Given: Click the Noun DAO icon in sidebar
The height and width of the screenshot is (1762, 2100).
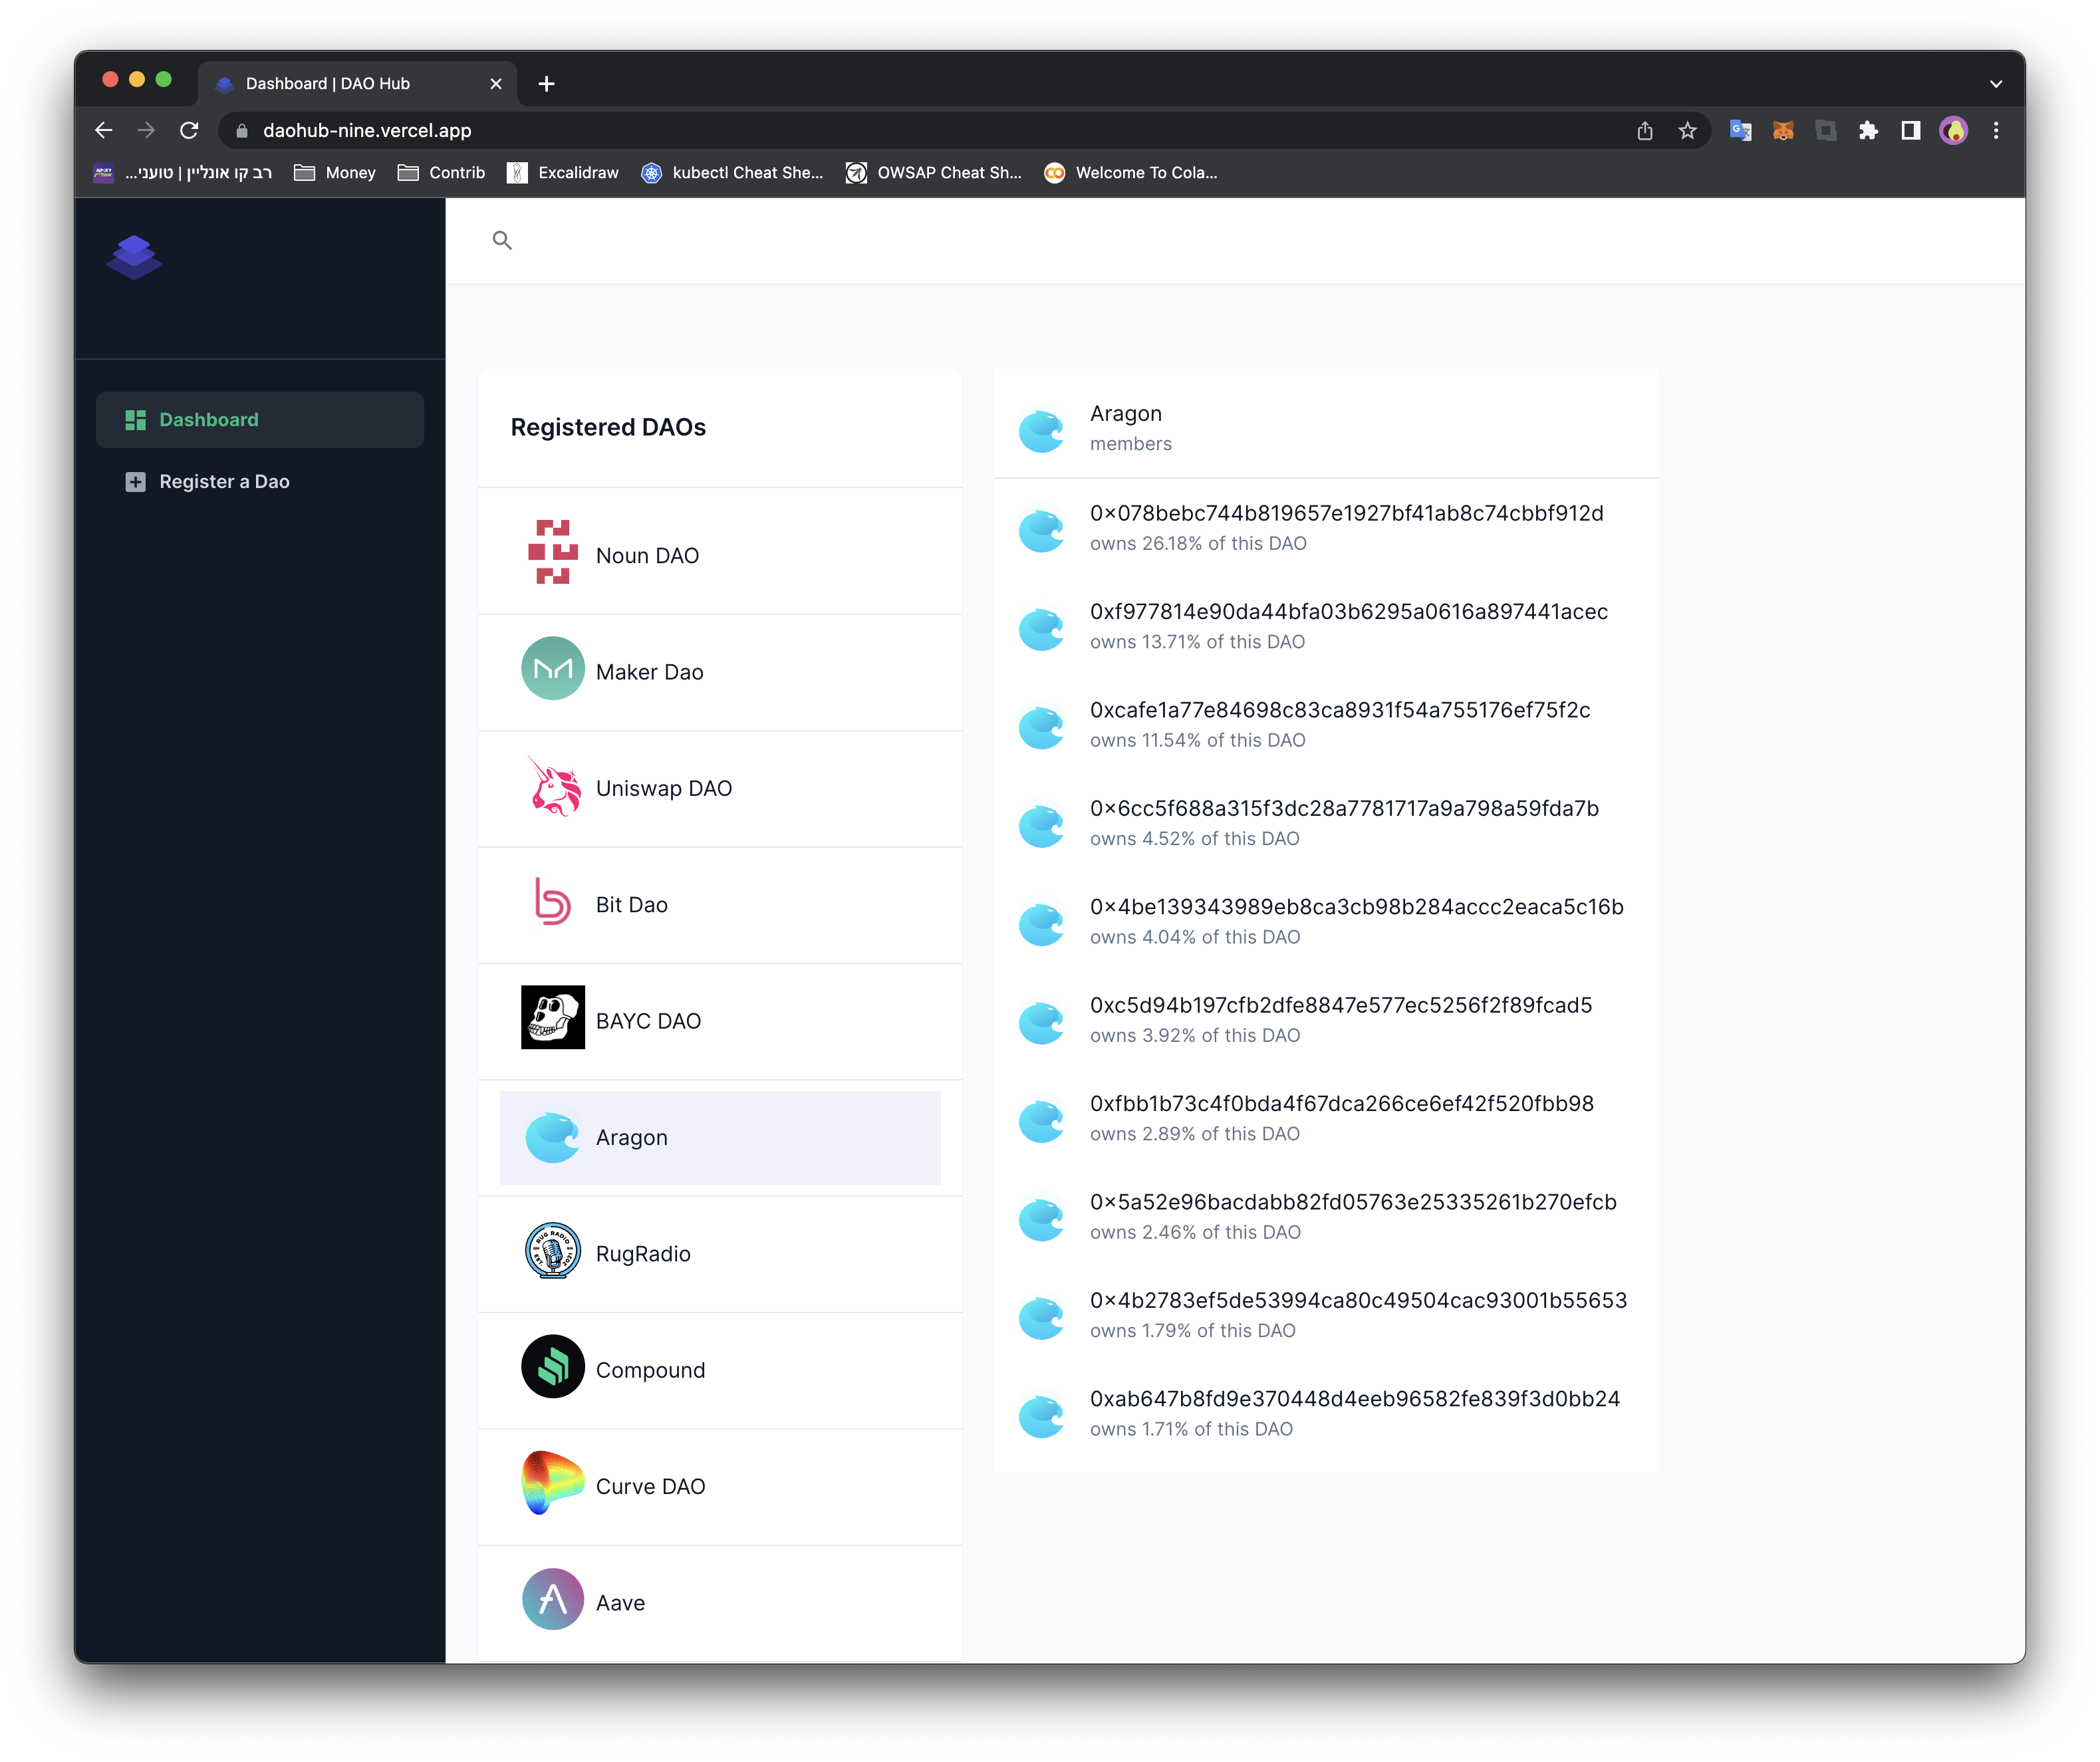Looking at the screenshot, I should [x=551, y=554].
